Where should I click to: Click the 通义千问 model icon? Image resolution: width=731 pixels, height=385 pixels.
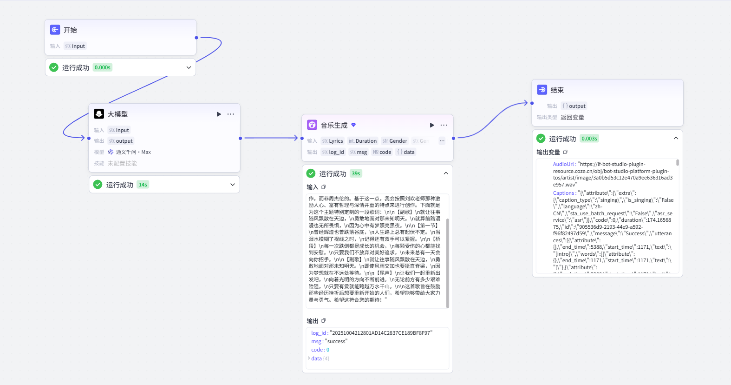[111, 152]
